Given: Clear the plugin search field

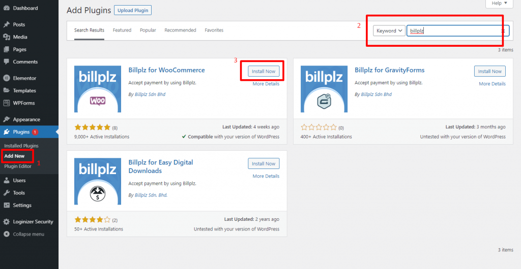Looking at the screenshot, I should point(503,31).
